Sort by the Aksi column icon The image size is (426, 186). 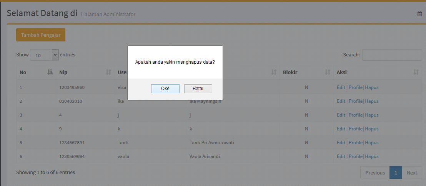pyautogui.click(x=416, y=72)
